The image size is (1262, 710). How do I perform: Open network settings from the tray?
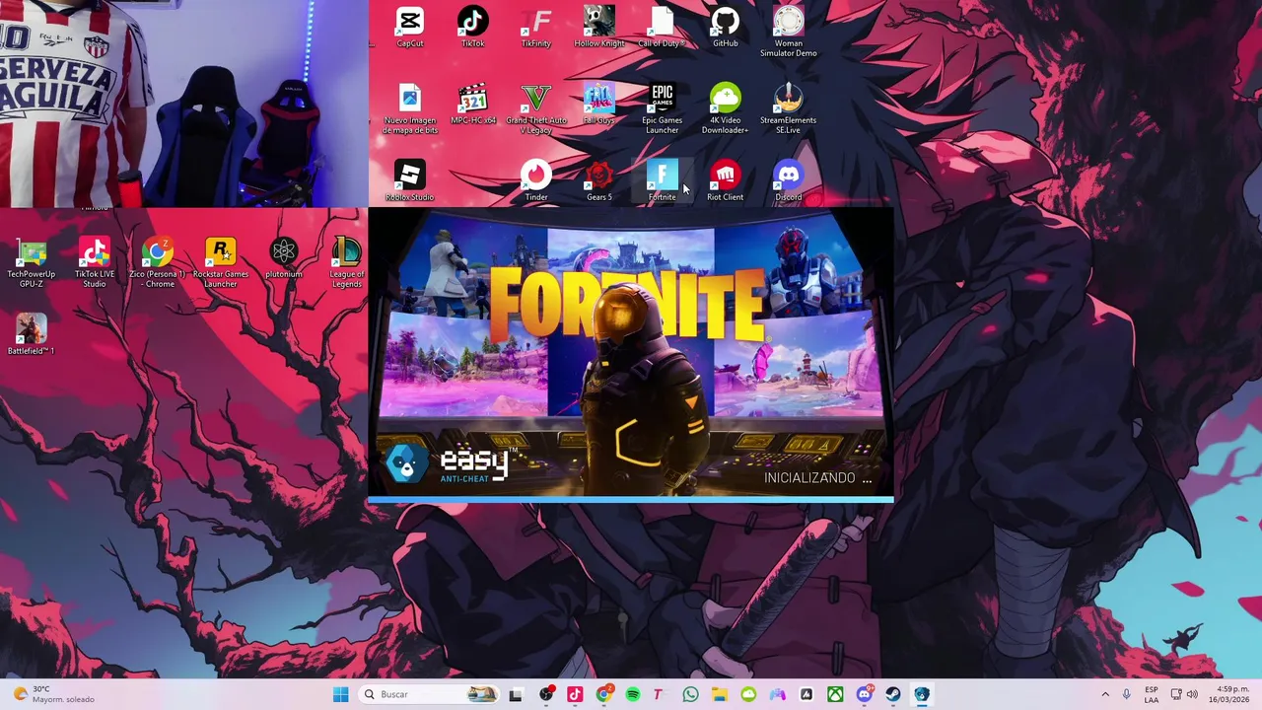1176,694
